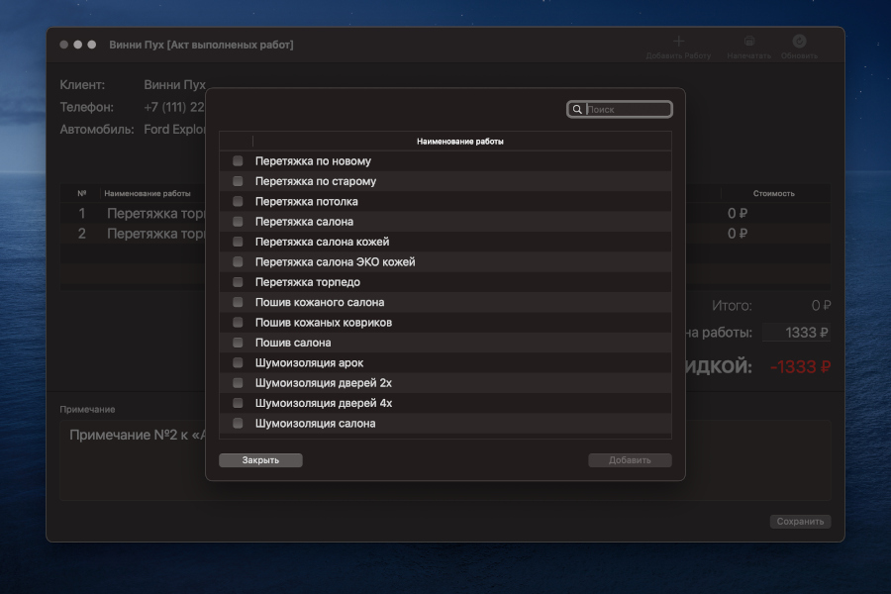Viewport: 891px width, 594px height.
Task: Check the Пошив салона checkbox
Action: tap(238, 343)
